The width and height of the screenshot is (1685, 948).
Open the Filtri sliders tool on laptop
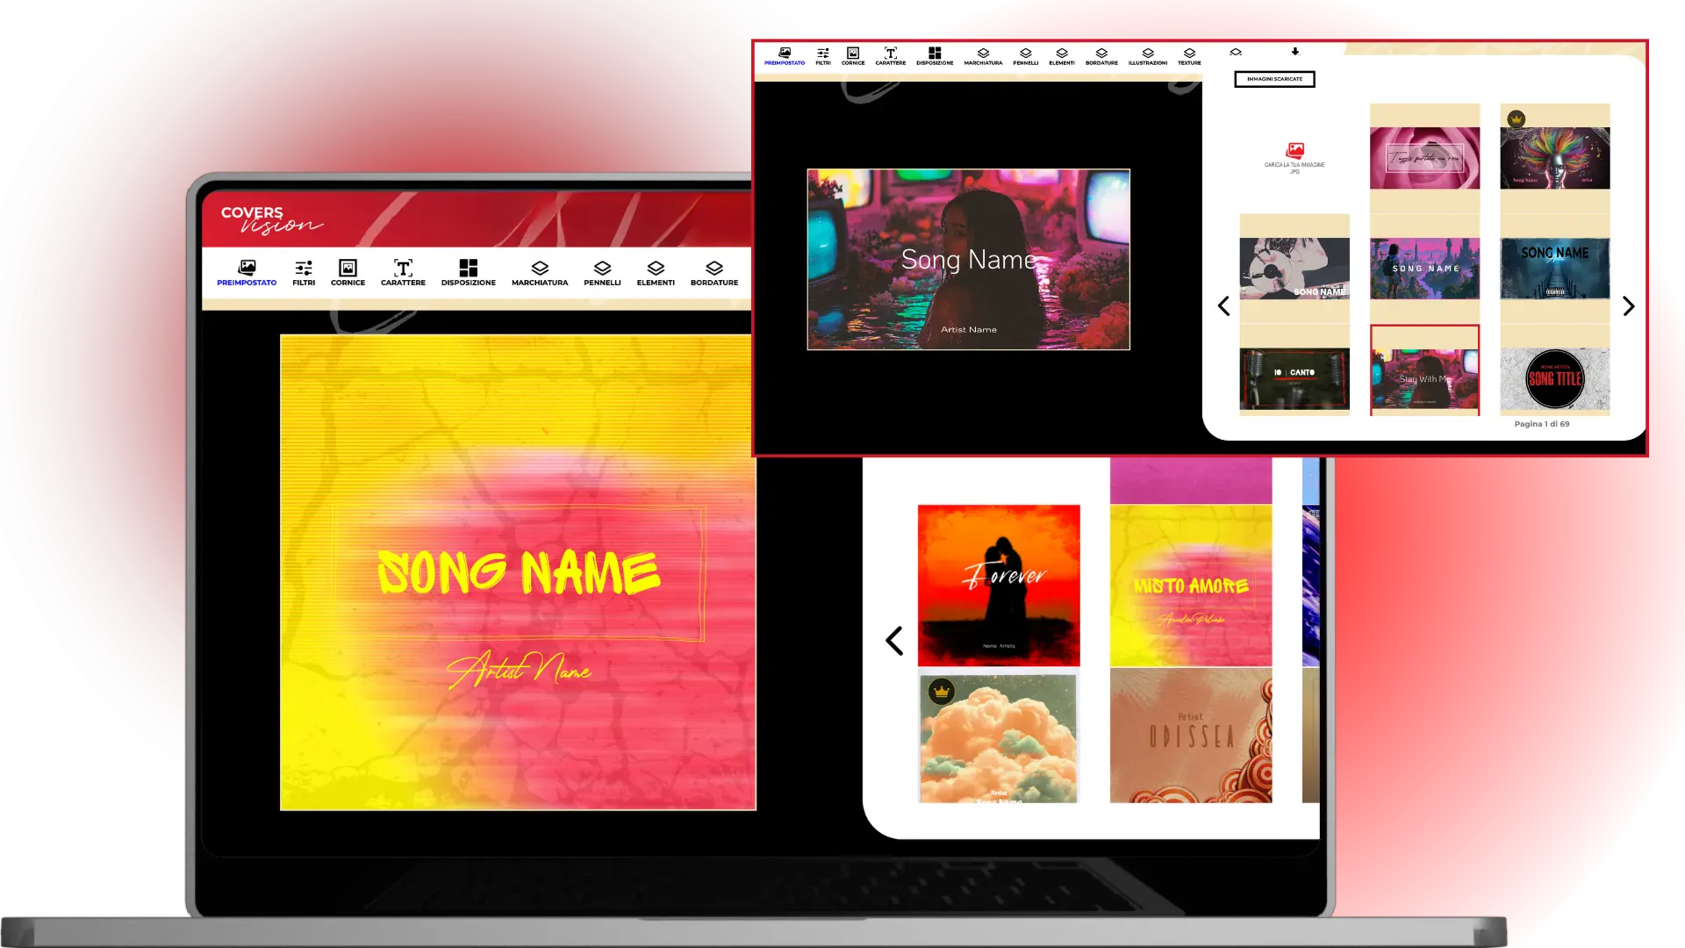[x=304, y=272]
